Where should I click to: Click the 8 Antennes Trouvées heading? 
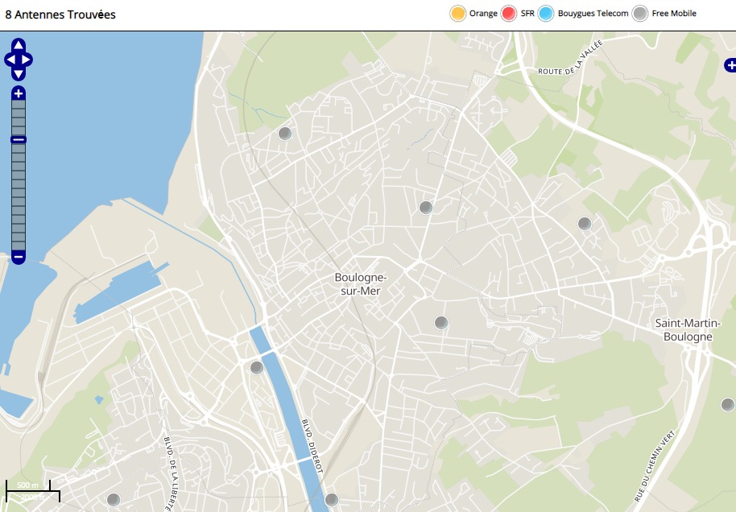[60, 14]
